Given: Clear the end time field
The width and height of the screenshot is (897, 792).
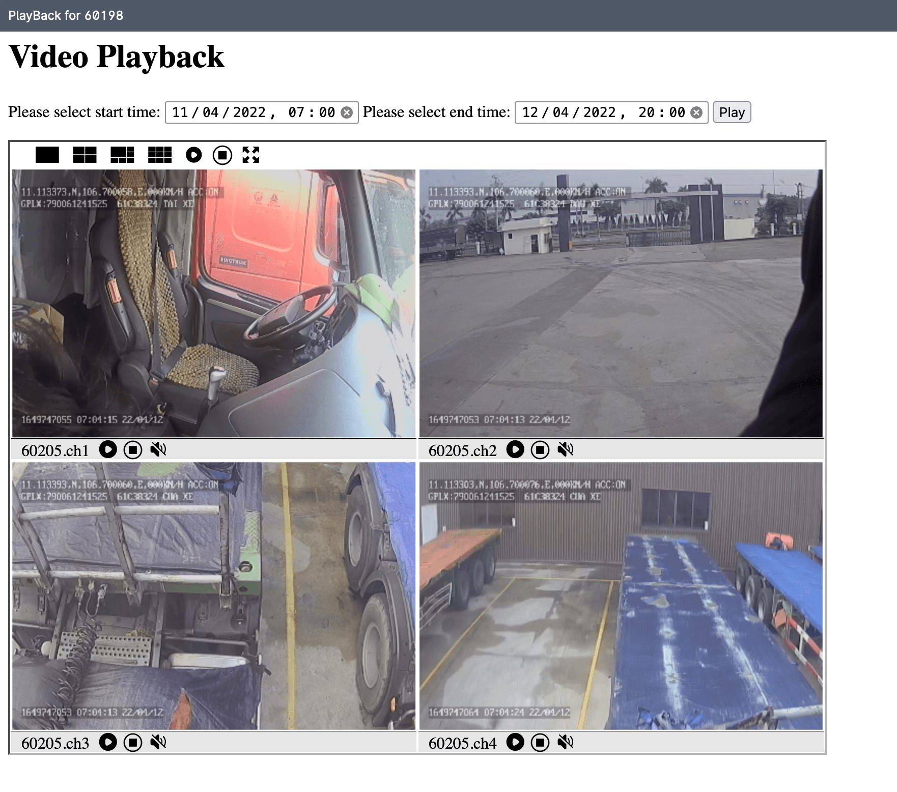Looking at the screenshot, I should tap(696, 112).
